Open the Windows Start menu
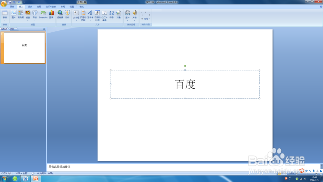This screenshot has width=323, height=182. click(4, 178)
